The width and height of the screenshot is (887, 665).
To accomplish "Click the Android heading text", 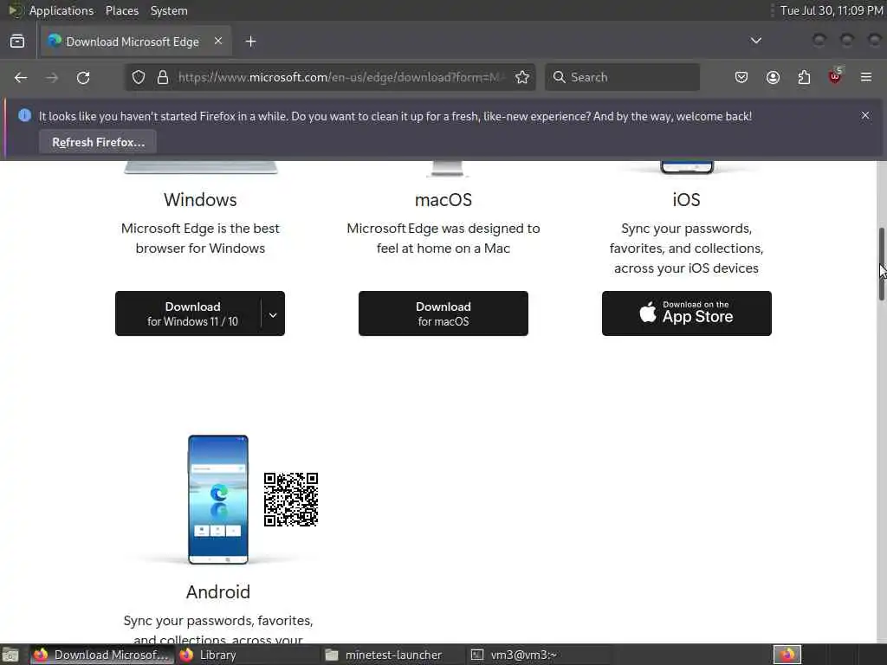I will pyautogui.click(x=217, y=592).
